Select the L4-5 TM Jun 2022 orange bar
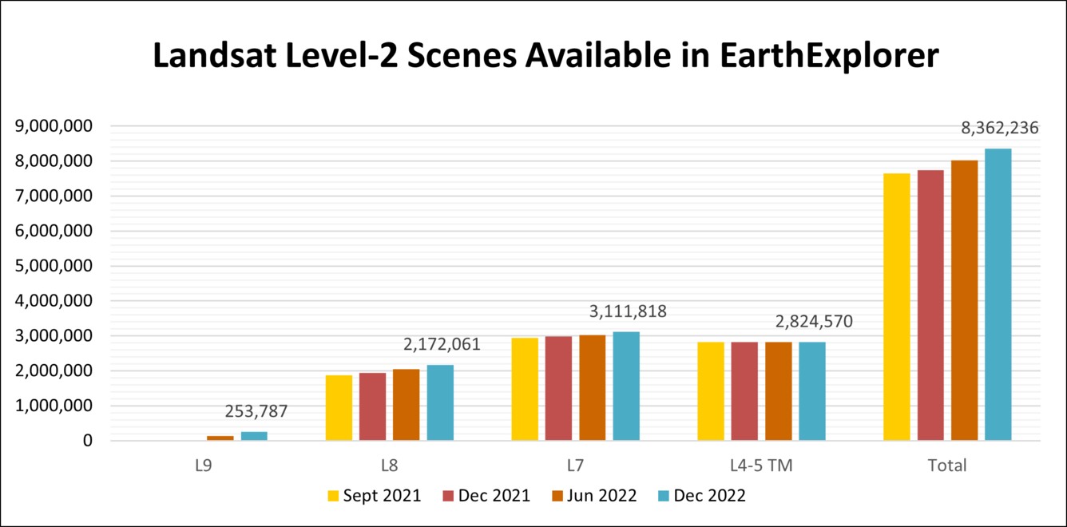1067x527 pixels. [x=779, y=391]
